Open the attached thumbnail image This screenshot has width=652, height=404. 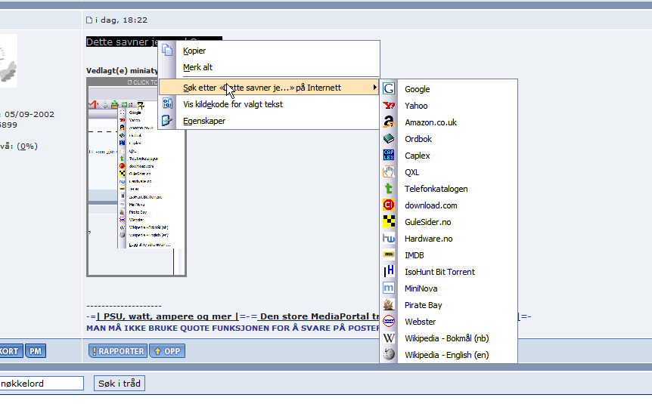click(x=136, y=177)
